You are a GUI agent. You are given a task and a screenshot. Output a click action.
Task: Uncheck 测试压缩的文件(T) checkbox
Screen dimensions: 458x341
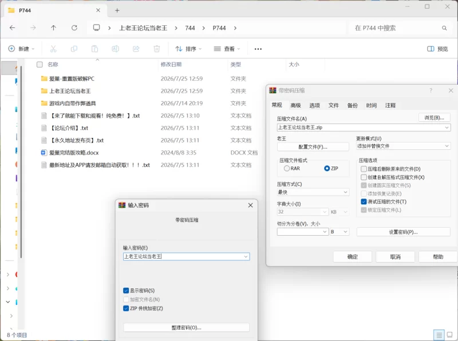click(364, 202)
